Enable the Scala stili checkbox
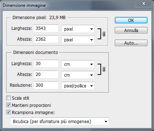The height and width of the screenshot is (131, 154). [x=8, y=98]
